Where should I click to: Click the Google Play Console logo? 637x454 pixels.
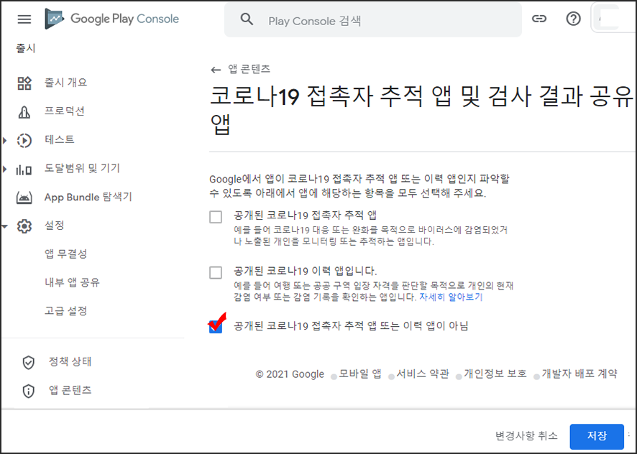[x=112, y=19]
